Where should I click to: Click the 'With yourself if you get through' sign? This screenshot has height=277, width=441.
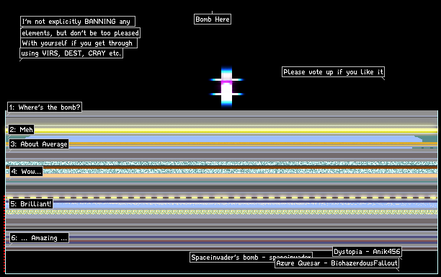(79, 43)
